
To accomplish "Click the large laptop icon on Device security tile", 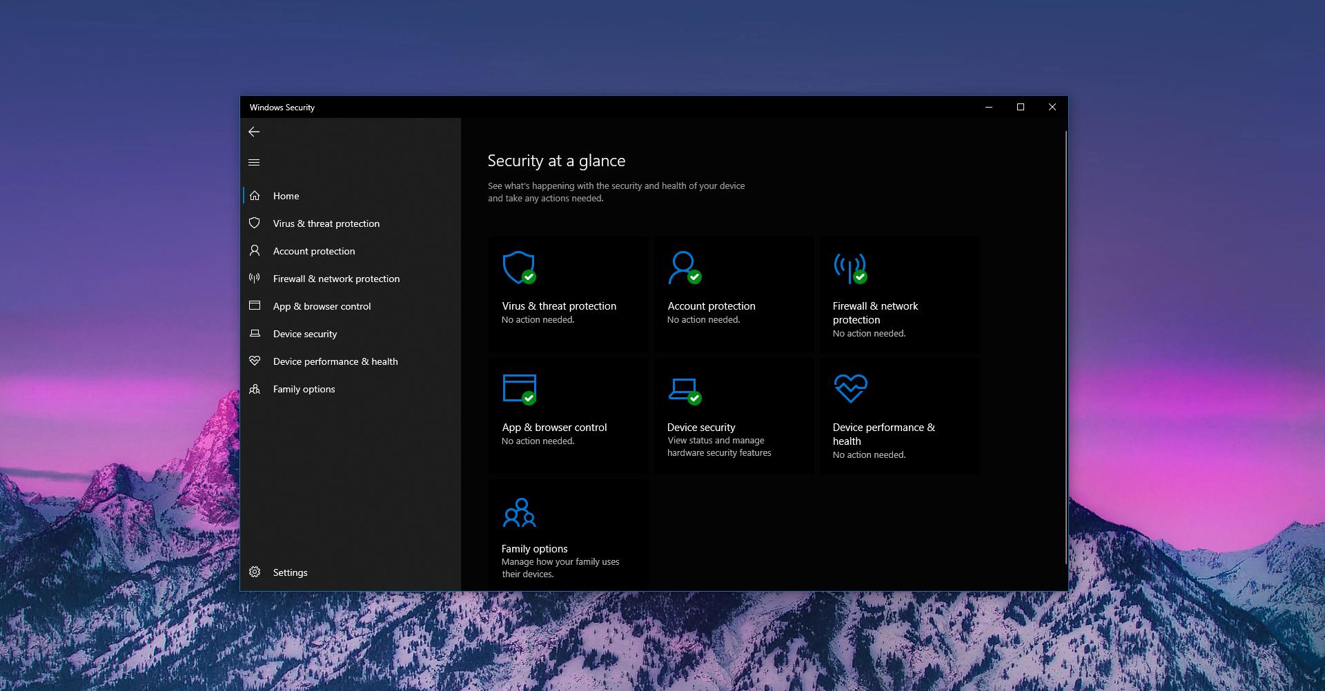I will pyautogui.click(x=685, y=390).
